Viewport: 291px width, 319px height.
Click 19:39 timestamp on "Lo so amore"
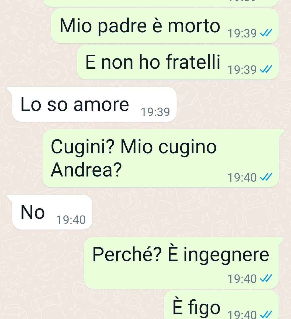coord(155,112)
